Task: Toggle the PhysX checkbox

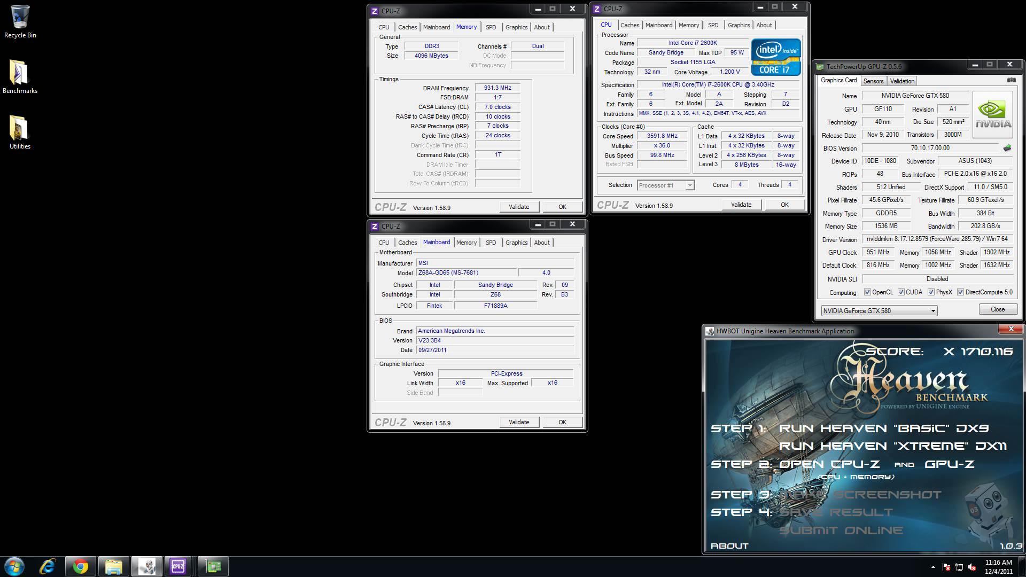Action: 931,292
